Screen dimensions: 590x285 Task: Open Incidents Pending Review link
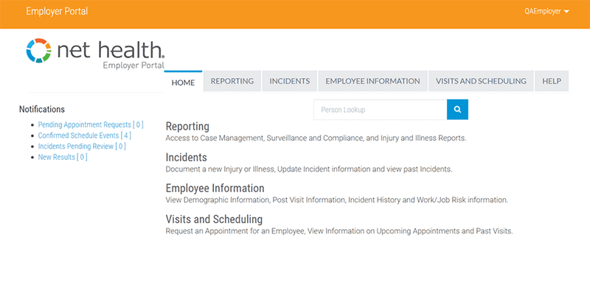[x=82, y=147]
